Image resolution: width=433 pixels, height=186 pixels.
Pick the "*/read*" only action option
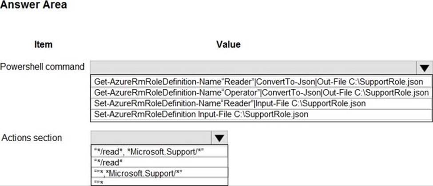(x=108, y=162)
